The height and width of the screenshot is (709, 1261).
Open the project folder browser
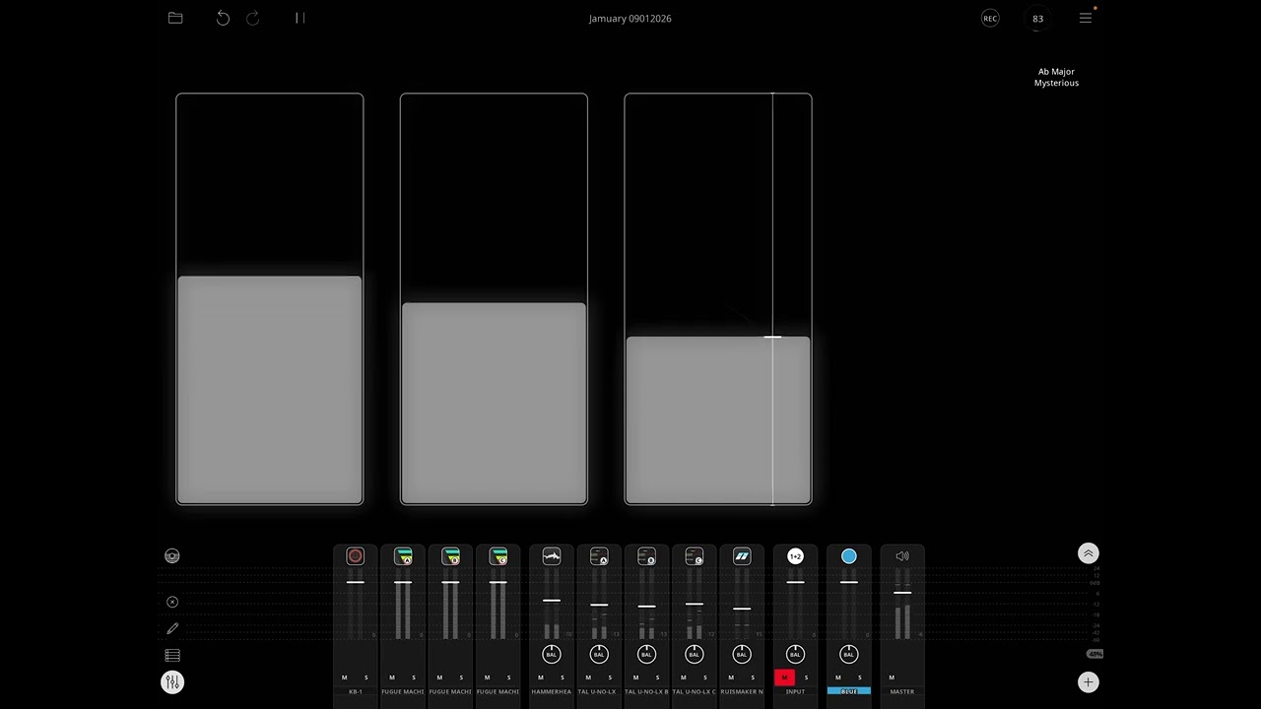[175, 18]
